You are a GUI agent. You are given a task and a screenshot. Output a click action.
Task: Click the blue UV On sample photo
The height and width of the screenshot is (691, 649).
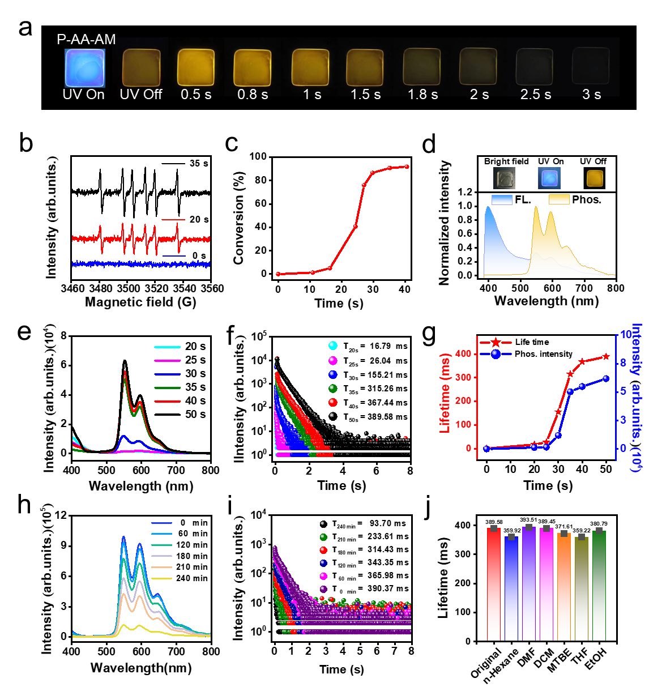(x=84, y=68)
